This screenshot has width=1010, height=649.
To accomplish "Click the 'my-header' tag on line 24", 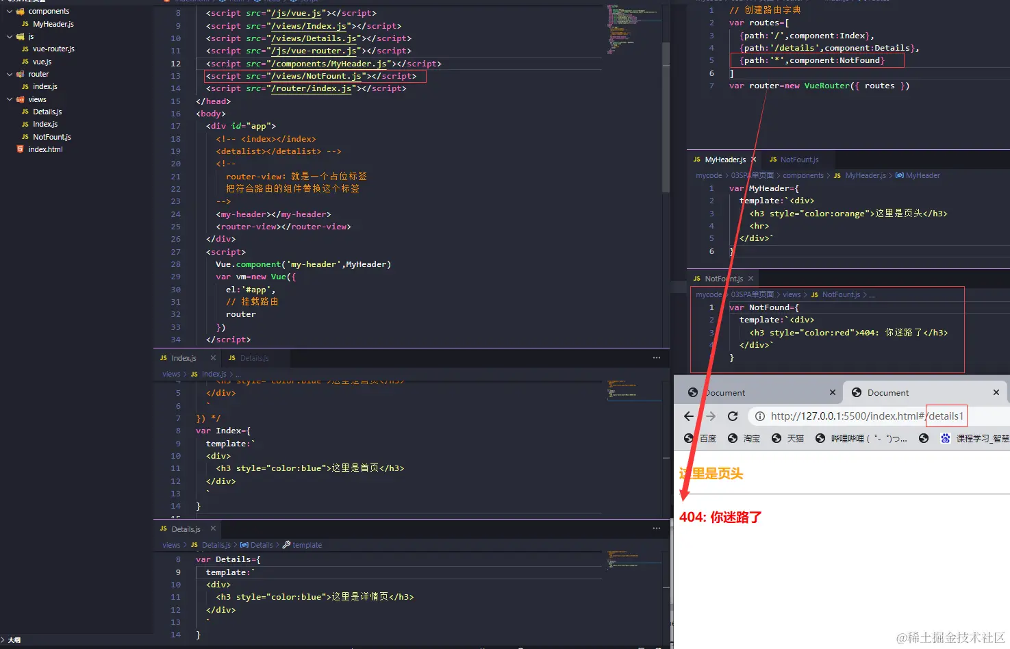I will coord(273,214).
